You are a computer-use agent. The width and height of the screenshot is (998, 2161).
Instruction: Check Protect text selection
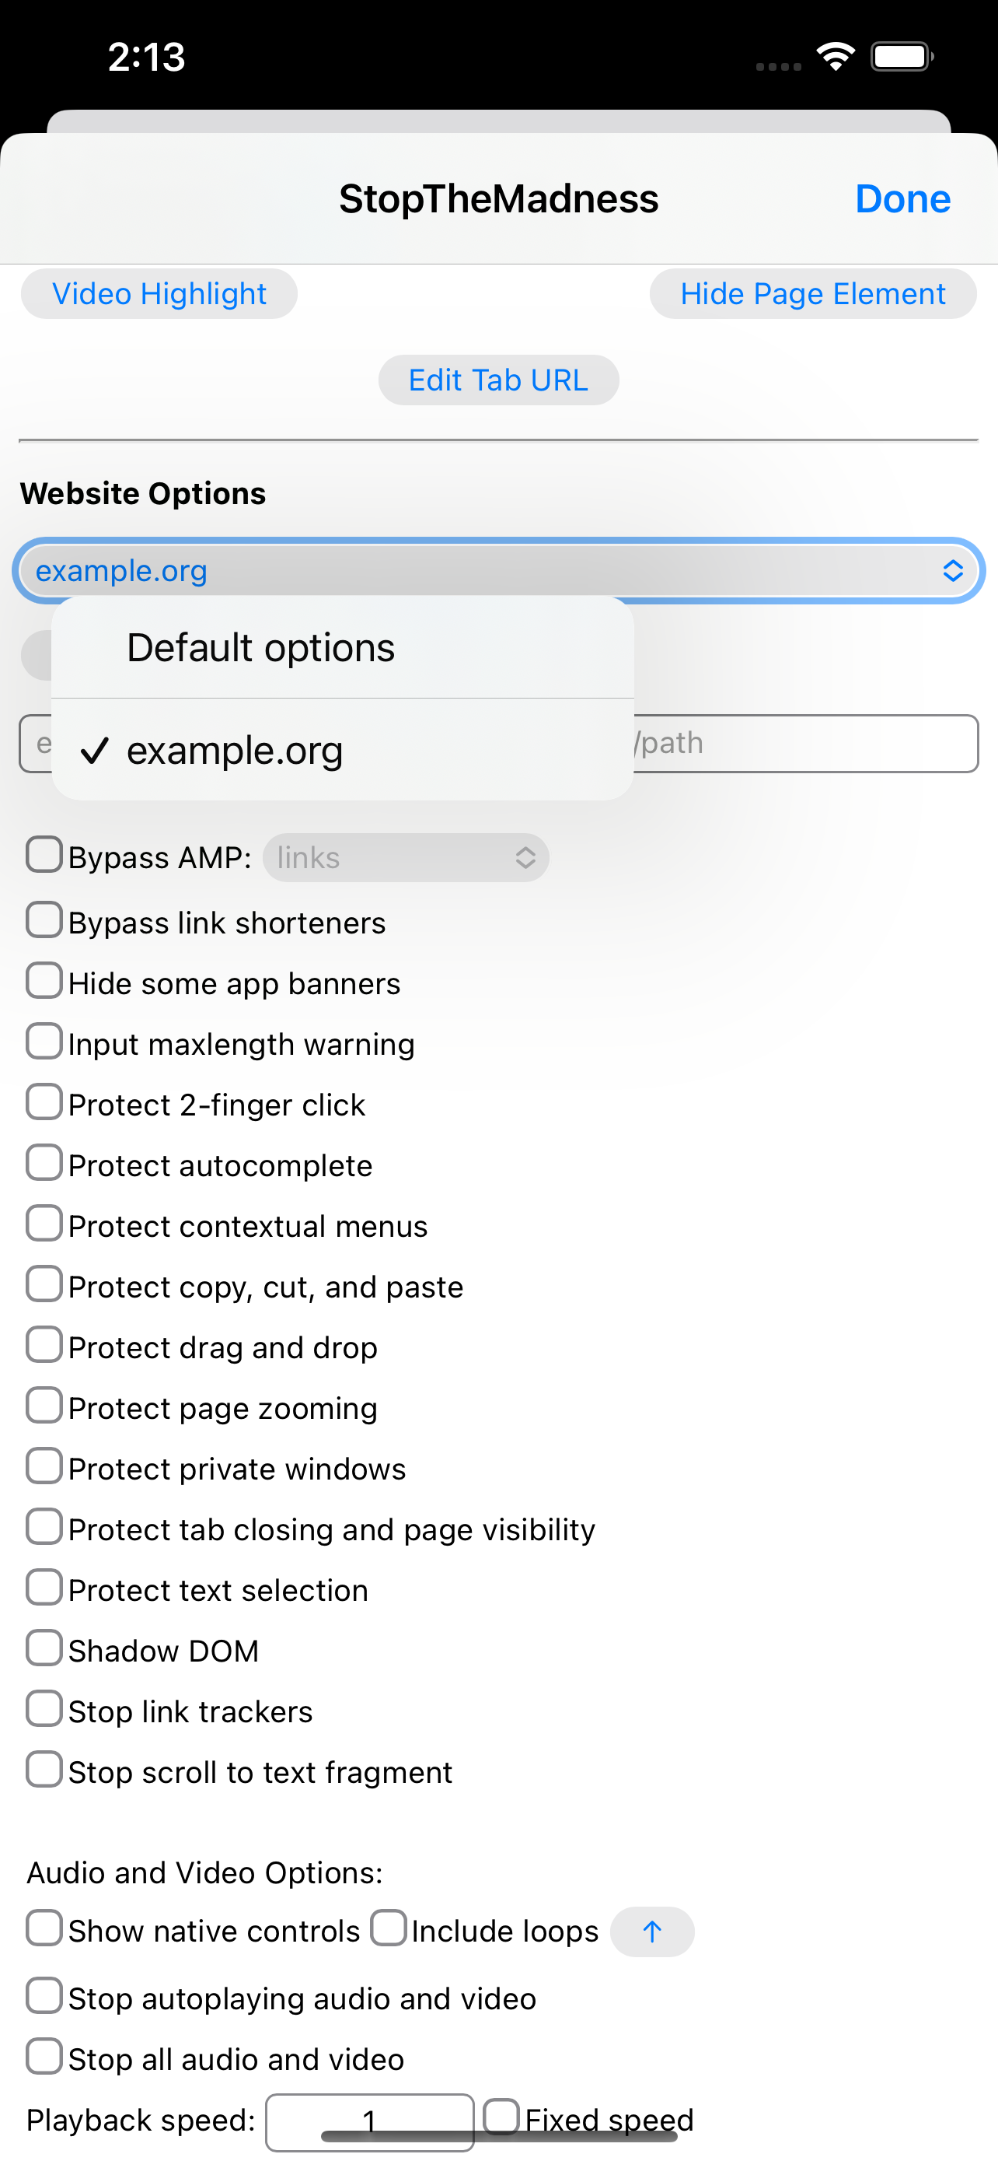(x=44, y=1588)
